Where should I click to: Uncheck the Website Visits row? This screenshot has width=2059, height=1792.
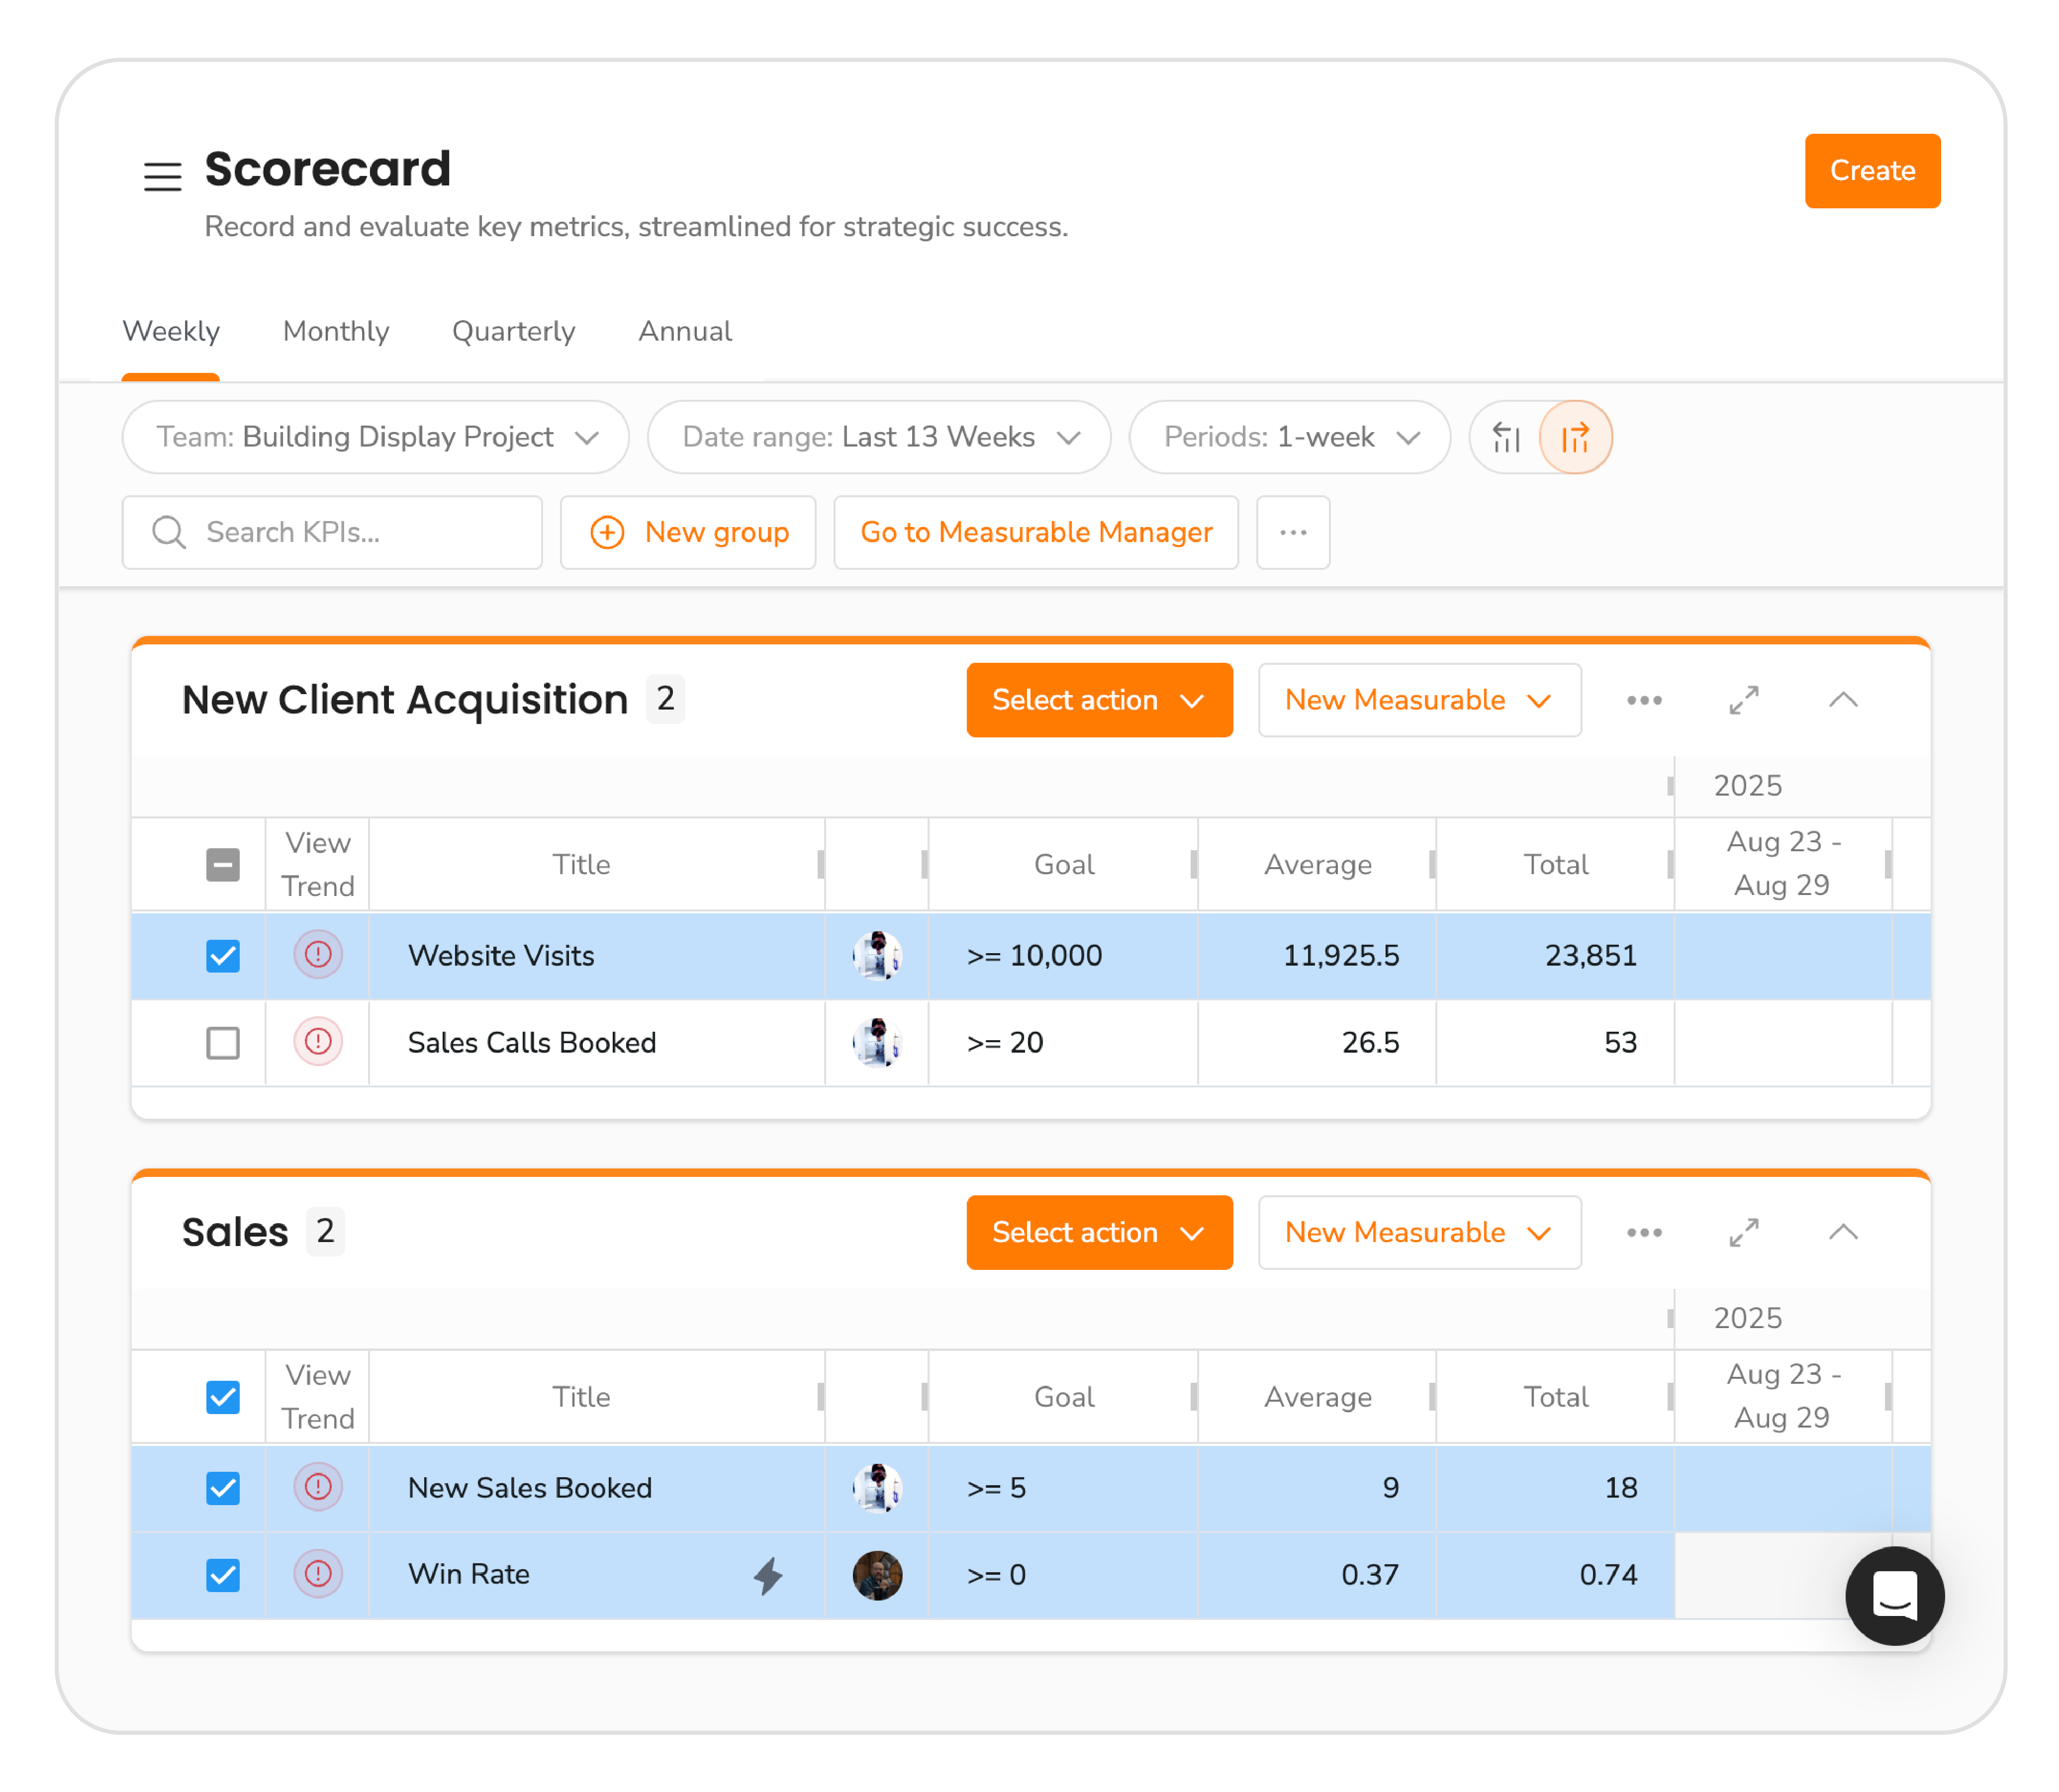coord(223,955)
